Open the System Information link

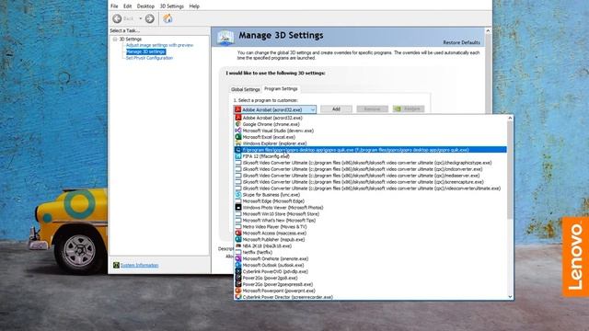pos(139,266)
